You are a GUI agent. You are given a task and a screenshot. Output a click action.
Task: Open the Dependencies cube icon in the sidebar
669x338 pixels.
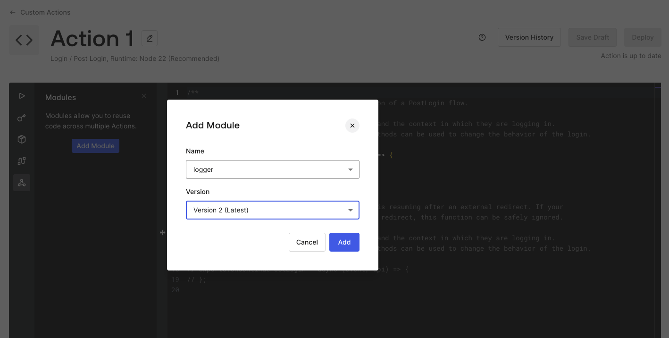coord(22,139)
